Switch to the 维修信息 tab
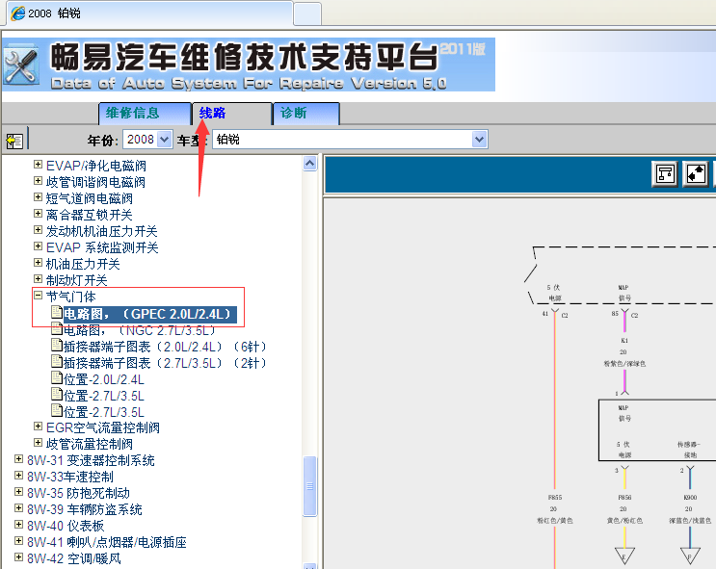Image resolution: width=716 pixels, height=569 pixels. [x=145, y=114]
